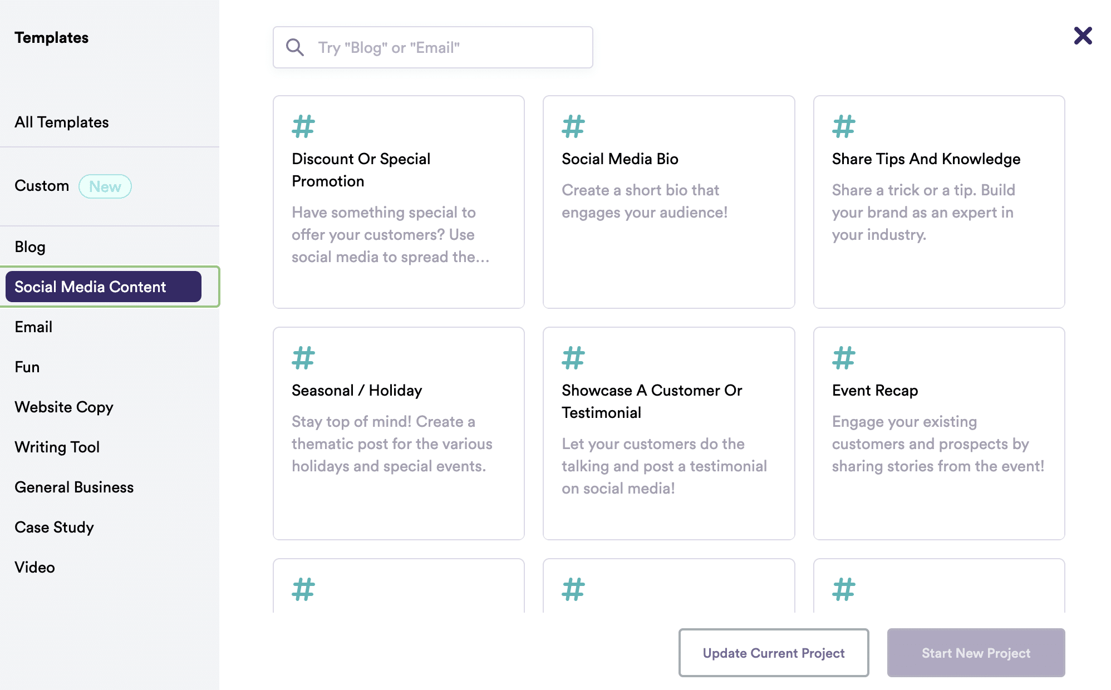Switch to the Email category
The image size is (1111, 690).
click(x=33, y=327)
